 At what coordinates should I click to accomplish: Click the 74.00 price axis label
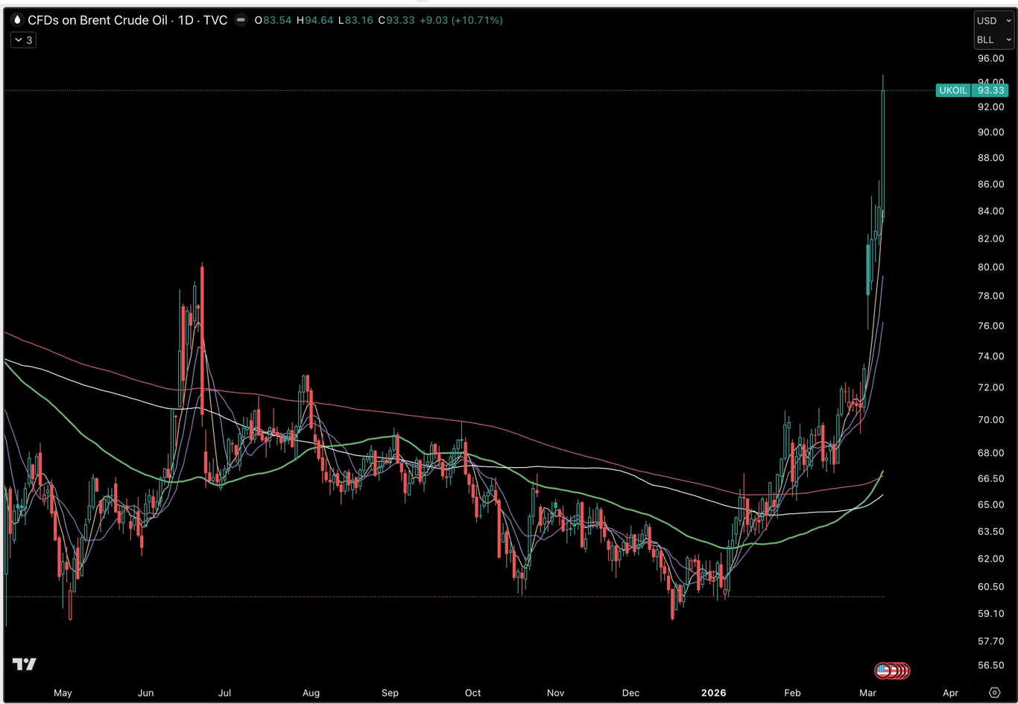[991, 356]
